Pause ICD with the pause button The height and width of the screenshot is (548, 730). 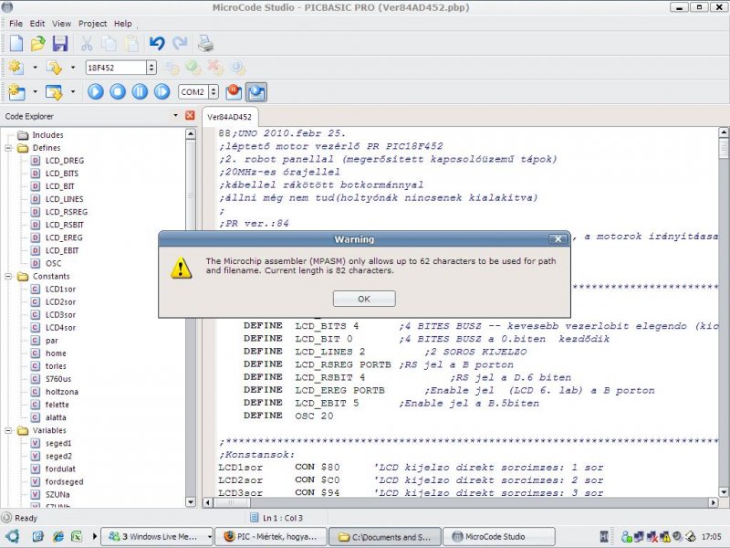[140, 91]
